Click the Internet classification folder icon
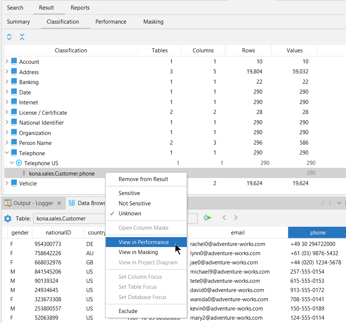The height and width of the screenshot is (323, 346). tap(14, 102)
